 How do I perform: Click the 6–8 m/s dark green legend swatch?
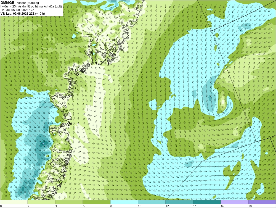pyautogui.click(x=97, y=202)
